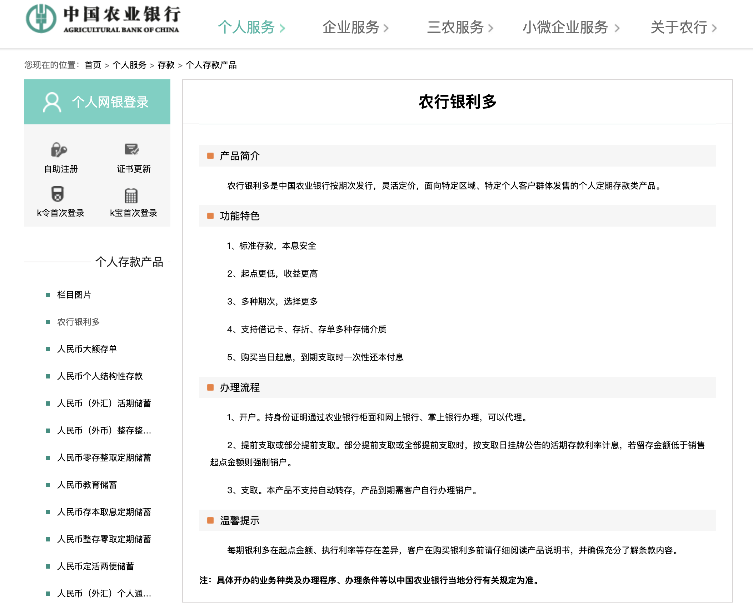
Task: Open 栏目图片 in the sidebar list
Action: pyautogui.click(x=74, y=295)
